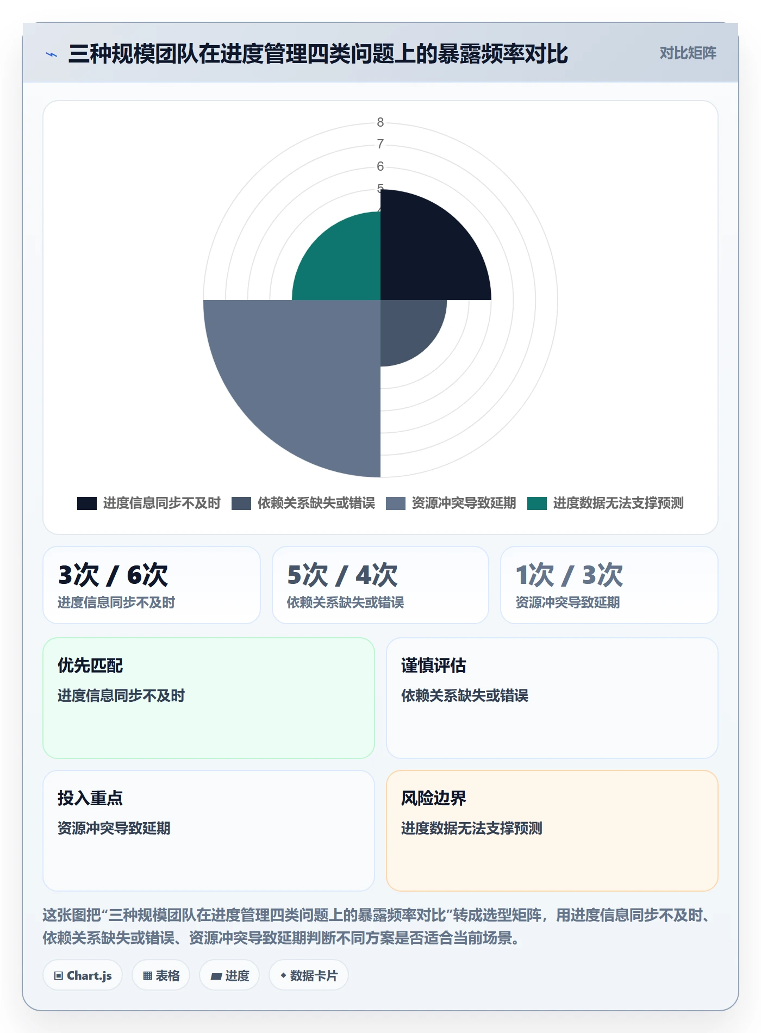Click the bar icon in 进度 tag

pos(216,976)
